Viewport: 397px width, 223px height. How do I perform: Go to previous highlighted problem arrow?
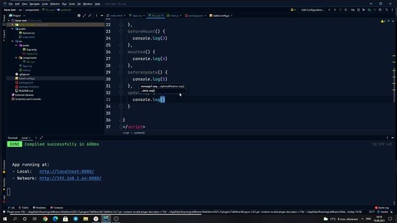point(388,21)
